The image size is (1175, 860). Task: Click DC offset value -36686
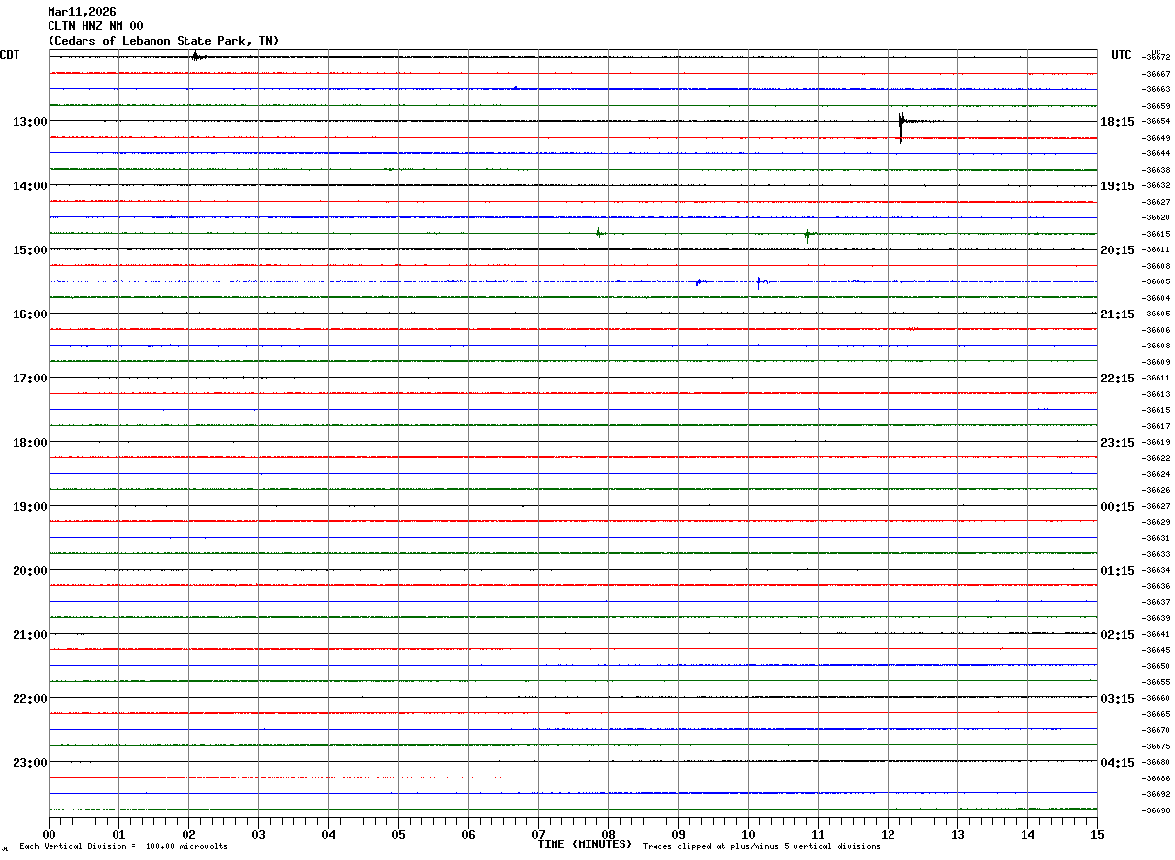click(1157, 778)
